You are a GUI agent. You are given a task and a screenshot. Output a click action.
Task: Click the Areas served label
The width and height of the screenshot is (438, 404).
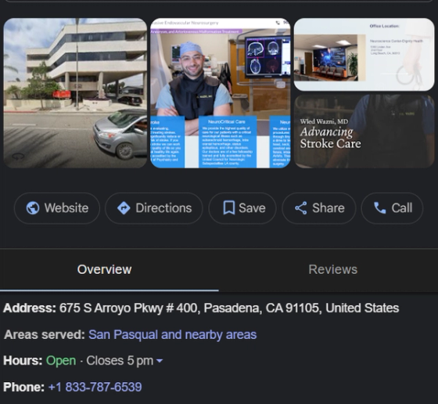point(45,334)
